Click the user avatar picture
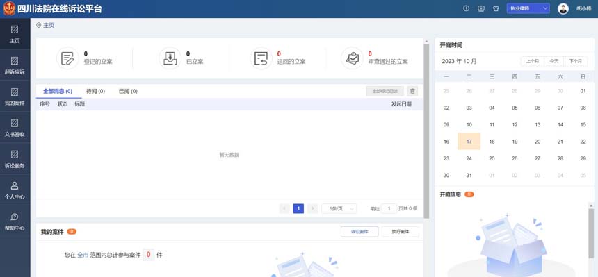Image resolution: width=598 pixels, height=277 pixels. pos(563,9)
